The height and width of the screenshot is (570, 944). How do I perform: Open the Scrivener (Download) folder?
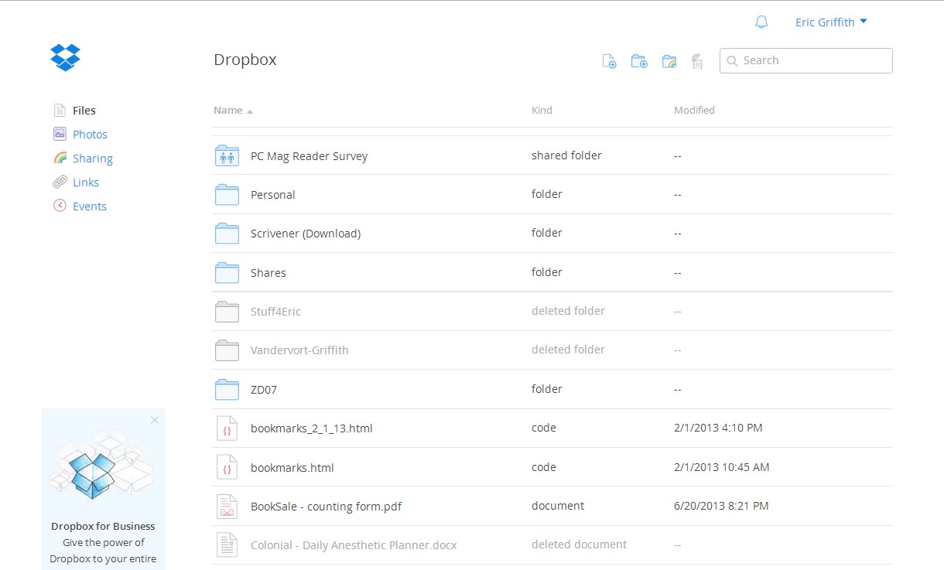tap(306, 234)
